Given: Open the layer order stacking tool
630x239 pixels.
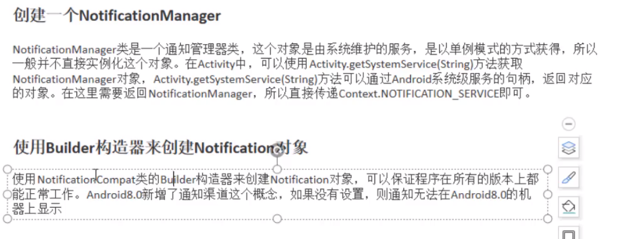Looking at the screenshot, I should pos(569,148).
